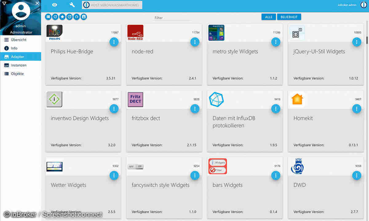Click the list view toggle icon
Viewport: 369px width, 221px height.
48,17
